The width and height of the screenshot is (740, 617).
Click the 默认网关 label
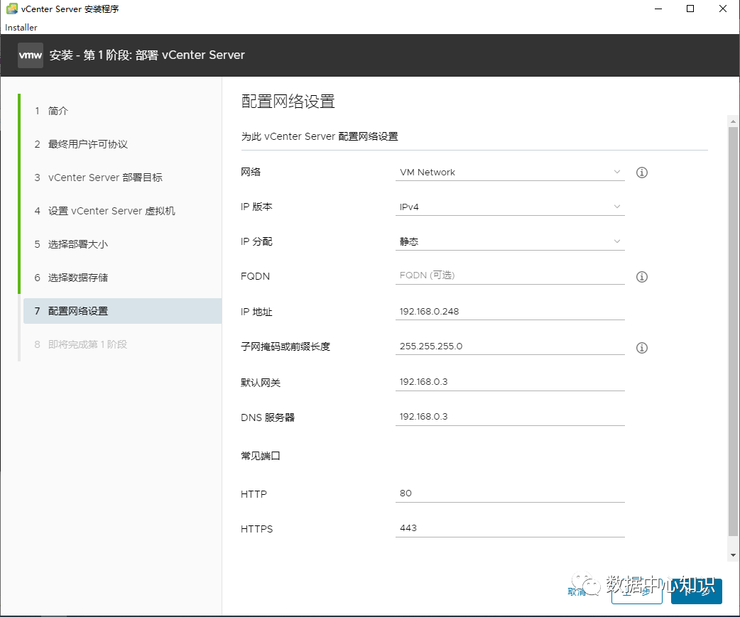click(x=261, y=383)
